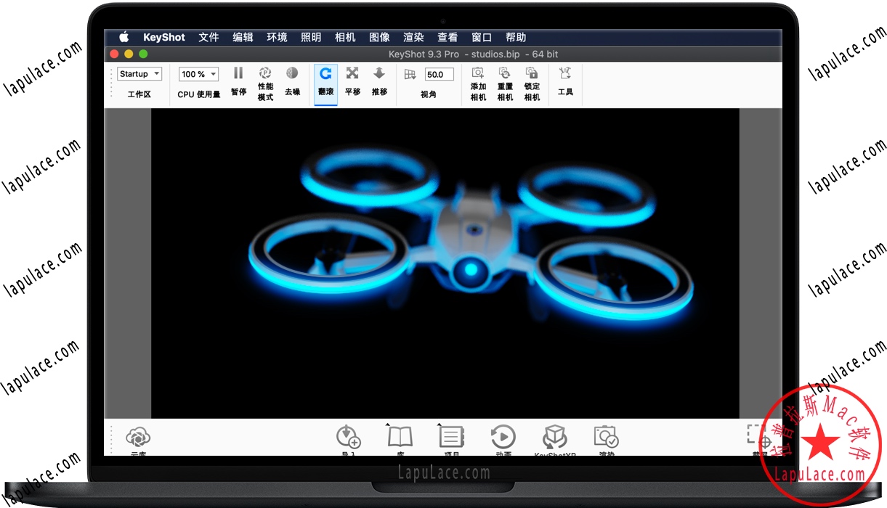Click the import icon in bottom toolbar
The height and width of the screenshot is (508, 887).
(349, 438)
